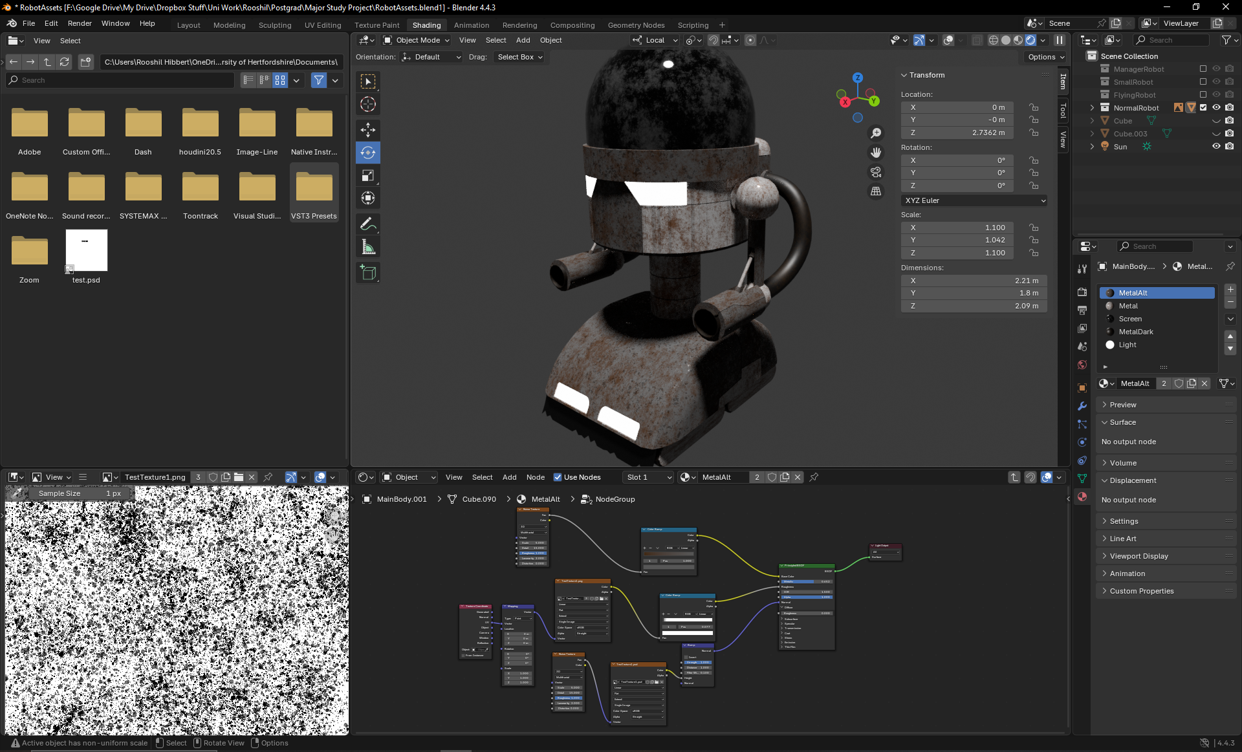
Task: Select the MetalDark material slot
Action: tap(1136, 332)
